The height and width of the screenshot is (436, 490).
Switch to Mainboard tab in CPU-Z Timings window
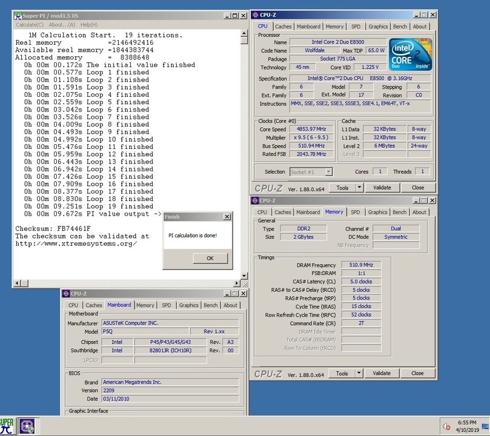click(308, 212)
